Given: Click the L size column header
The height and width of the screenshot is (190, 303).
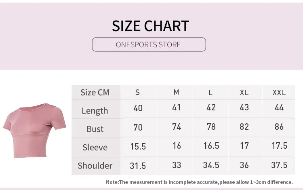Looking at the screenshot, I should (210, 93).
